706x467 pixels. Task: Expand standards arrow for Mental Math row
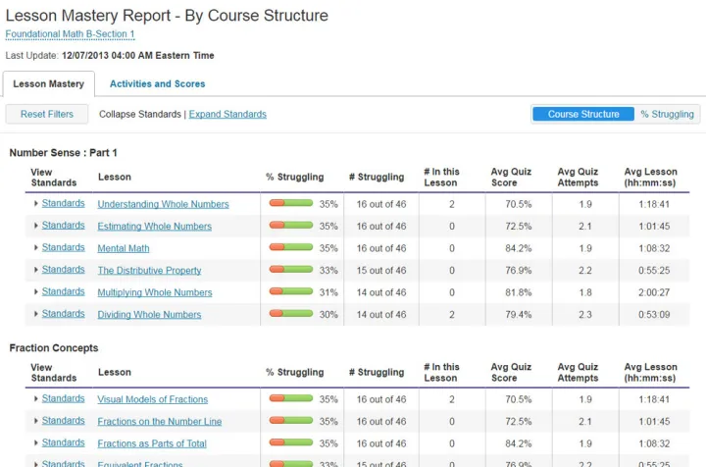36,247
